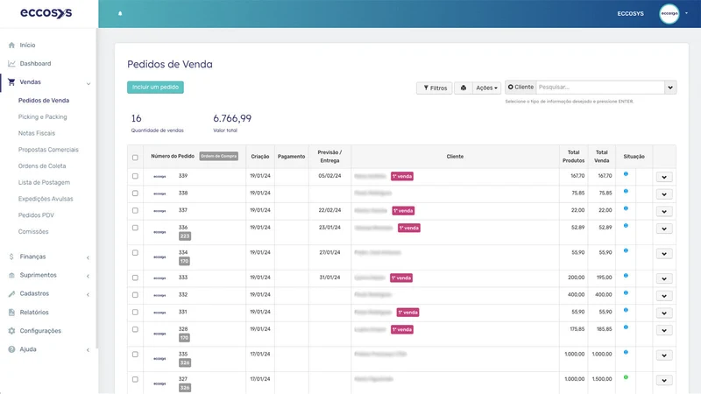The height and width of the screenshot is (394, 701).
Task: Check the box for order 339
Action: tap(135, 176)
